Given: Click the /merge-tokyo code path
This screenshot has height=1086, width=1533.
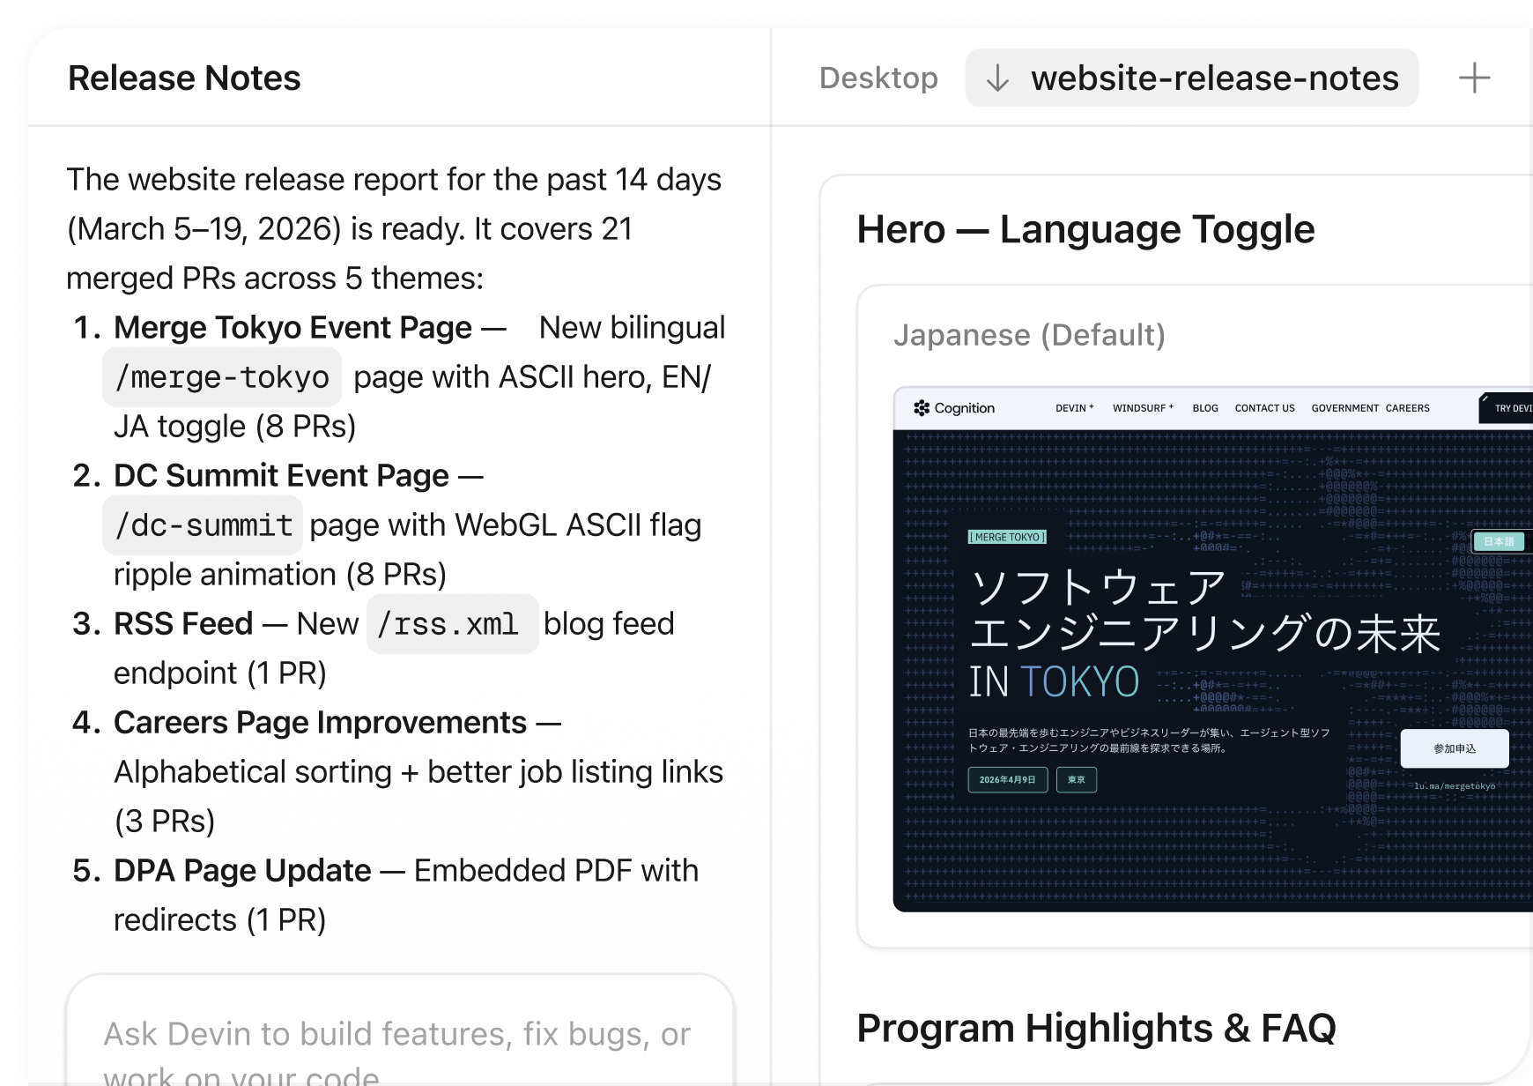Looking at the screenshot, I should (x=222, y=377).
